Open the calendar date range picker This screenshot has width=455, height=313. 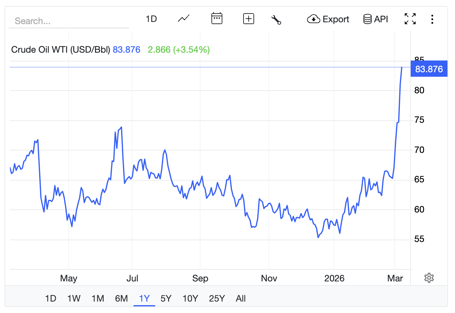217,19
